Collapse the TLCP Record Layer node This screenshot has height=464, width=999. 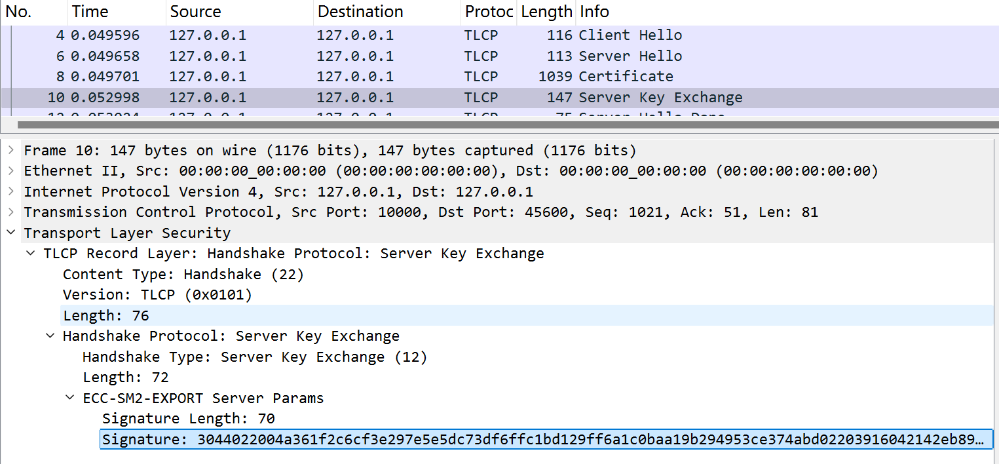point(30,254)
